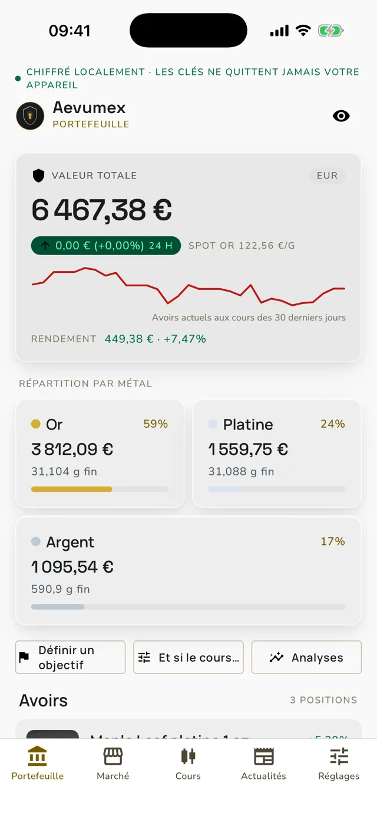Tap the gold dot beside Or
Screen dimensions: 377x816
click(36, 424)
